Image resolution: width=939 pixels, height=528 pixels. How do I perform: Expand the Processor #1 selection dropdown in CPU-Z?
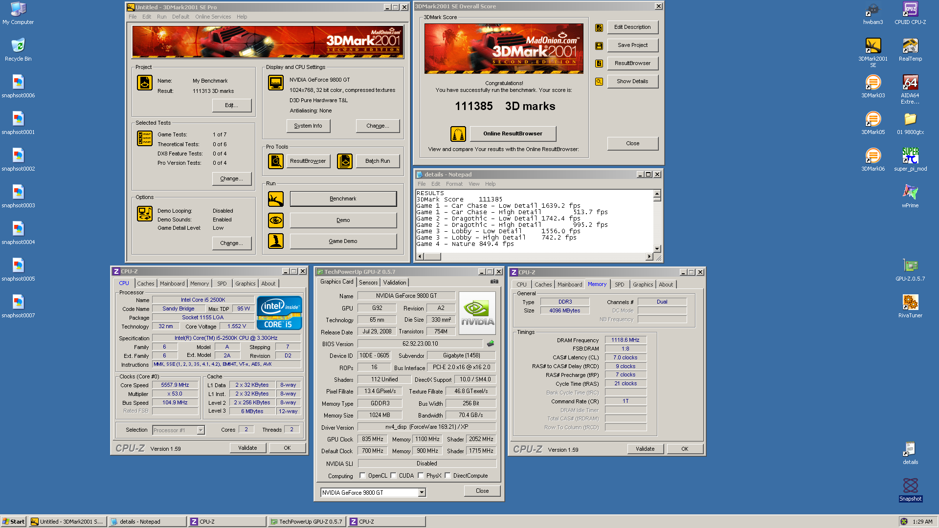click(x=201, y=430)
